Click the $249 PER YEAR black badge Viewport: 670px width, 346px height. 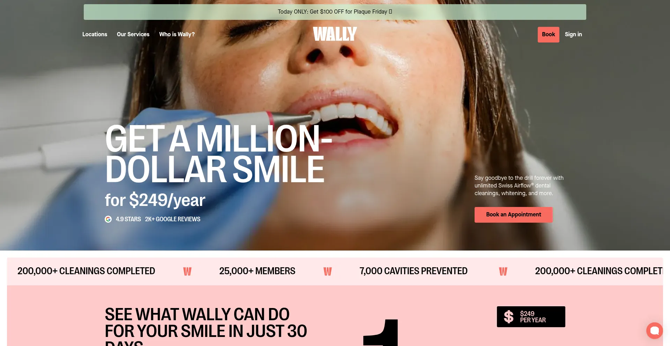click(x=531, y=317)
